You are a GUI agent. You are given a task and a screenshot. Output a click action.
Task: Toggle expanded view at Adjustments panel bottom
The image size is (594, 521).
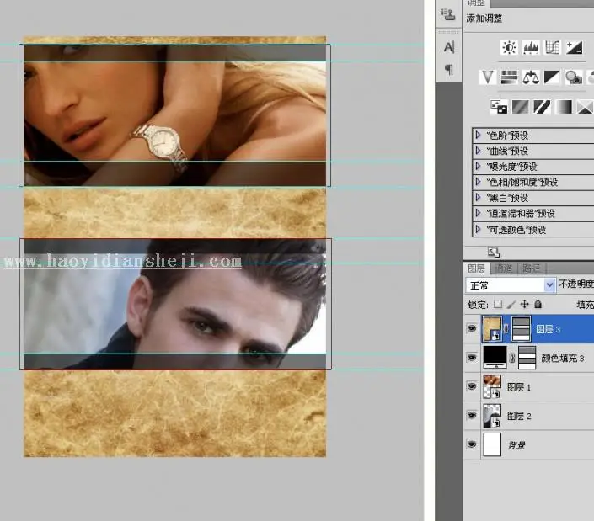[x=494, y=252]
